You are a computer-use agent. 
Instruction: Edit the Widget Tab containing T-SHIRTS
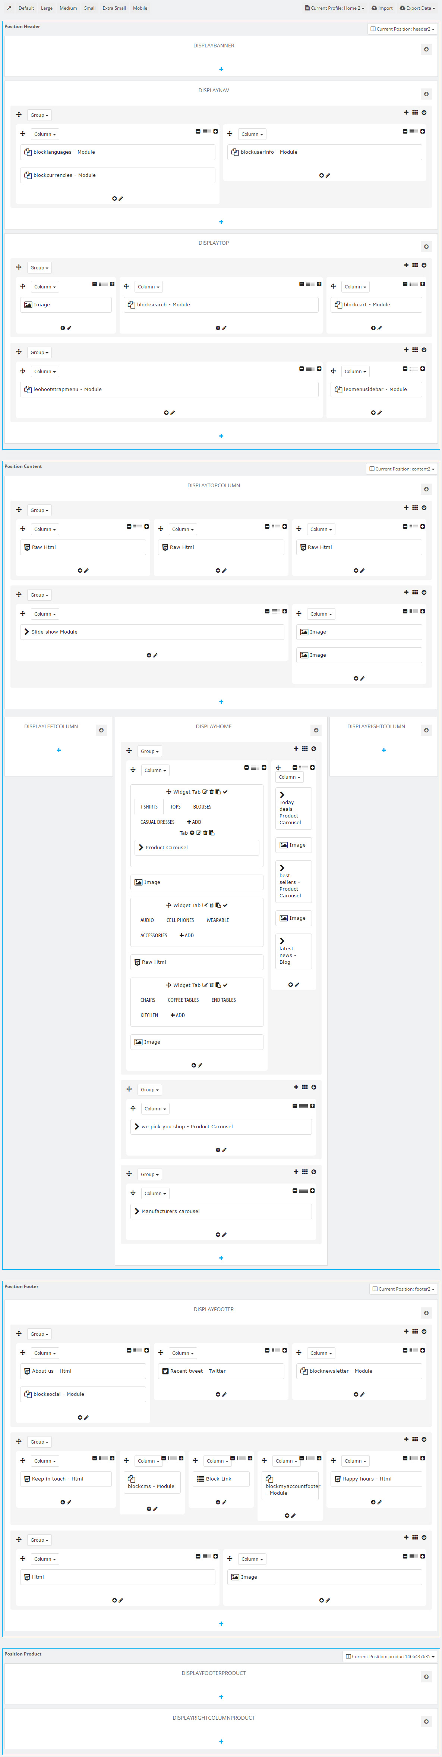click(205, 792)
